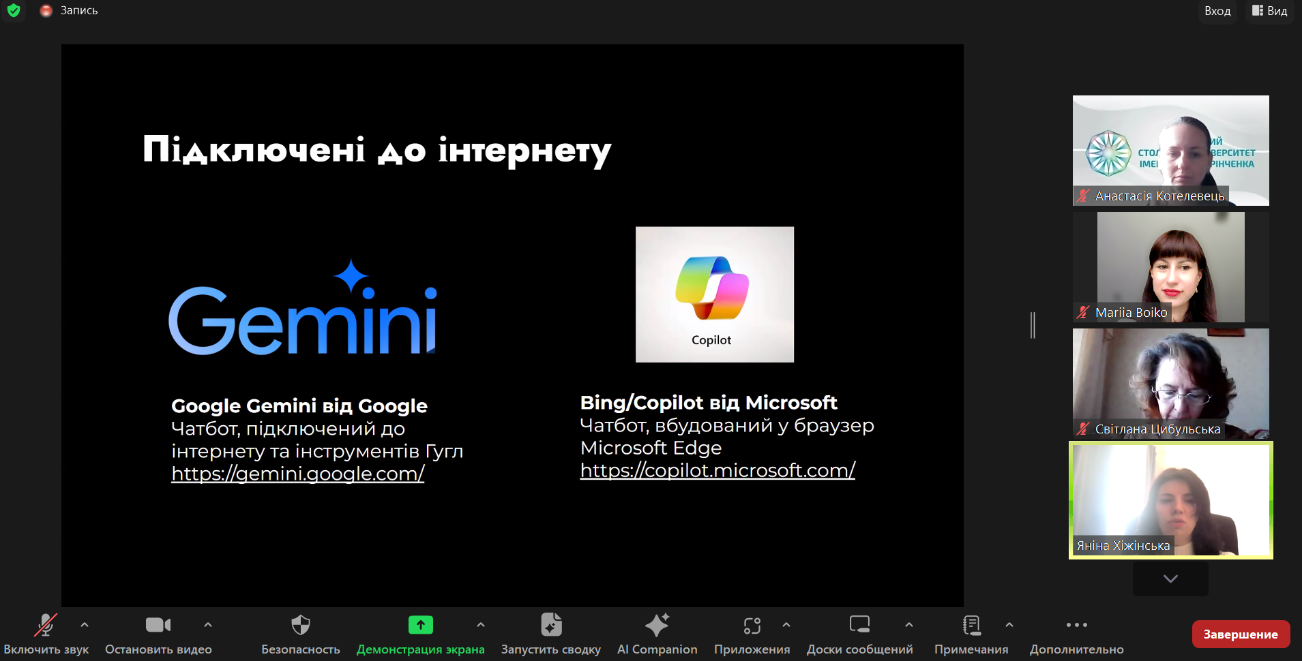Expand video options arrow next to camera

click(208, 624)
